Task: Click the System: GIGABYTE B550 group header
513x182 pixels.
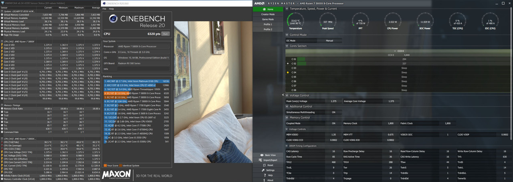Action: tap(20, 12)
